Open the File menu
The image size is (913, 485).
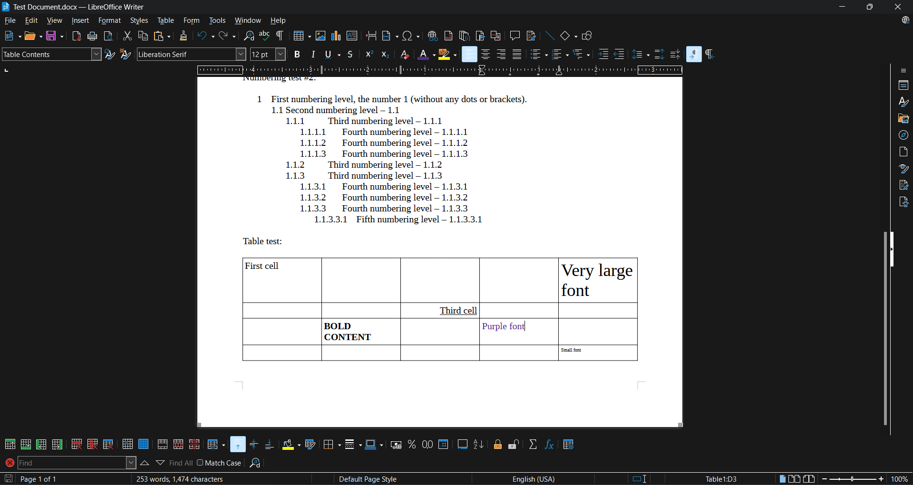coord(10,21)
